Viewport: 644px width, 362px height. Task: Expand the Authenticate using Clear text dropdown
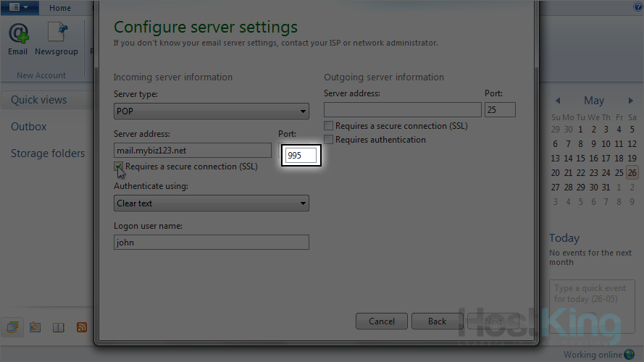pos(211,203)
